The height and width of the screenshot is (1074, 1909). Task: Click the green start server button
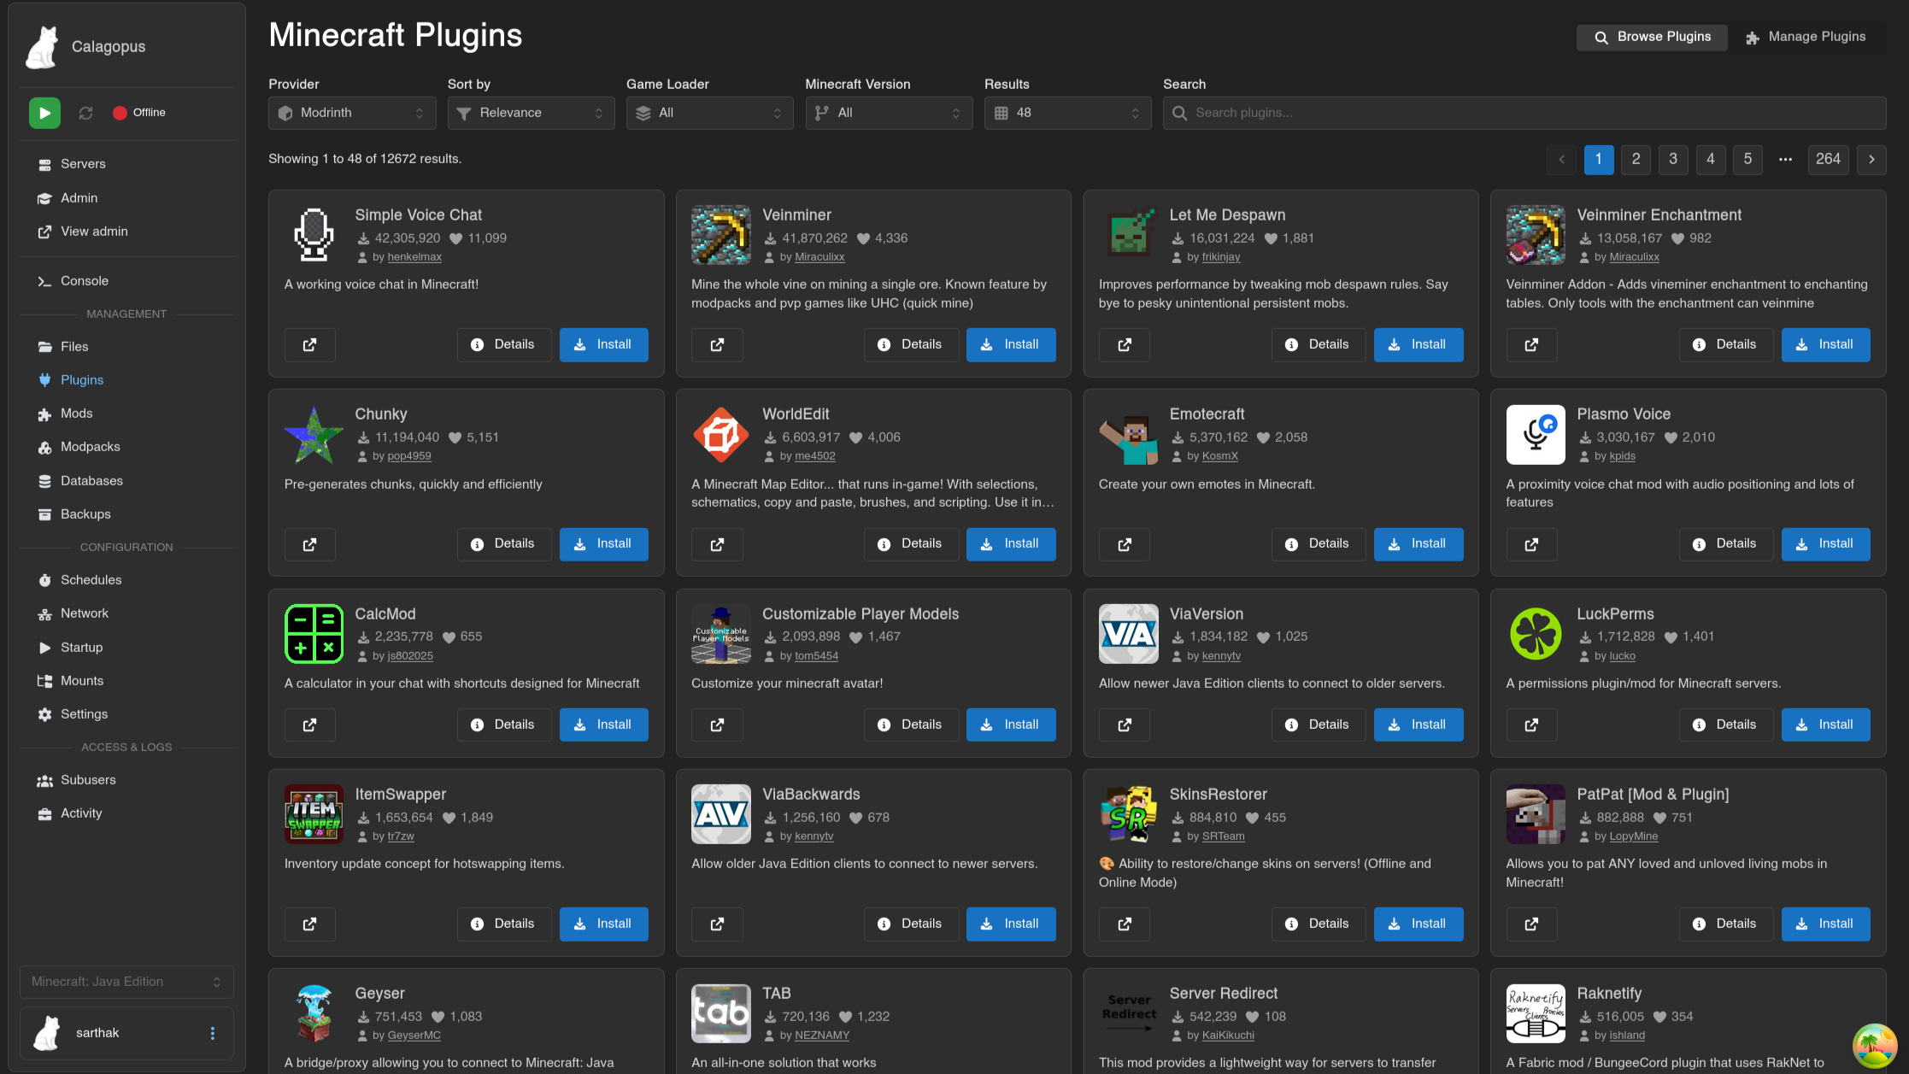(x=44, y=113)
